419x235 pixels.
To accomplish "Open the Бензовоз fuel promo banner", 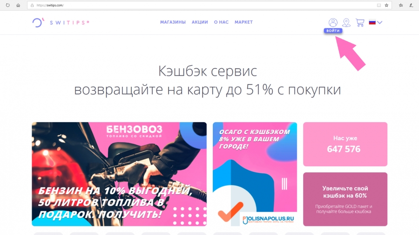I will [x=119, y=174].
